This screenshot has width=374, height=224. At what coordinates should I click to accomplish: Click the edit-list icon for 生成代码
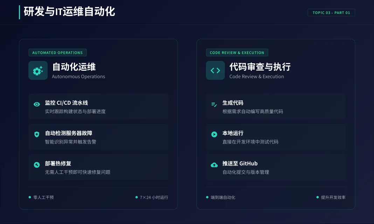click(x=214, y=104)
